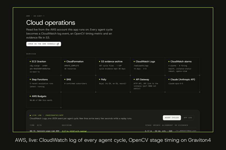This screenshot has height=150, width=226.
Task: Select the CloudWatch Logs service title
Action: [x=145, y=61]
